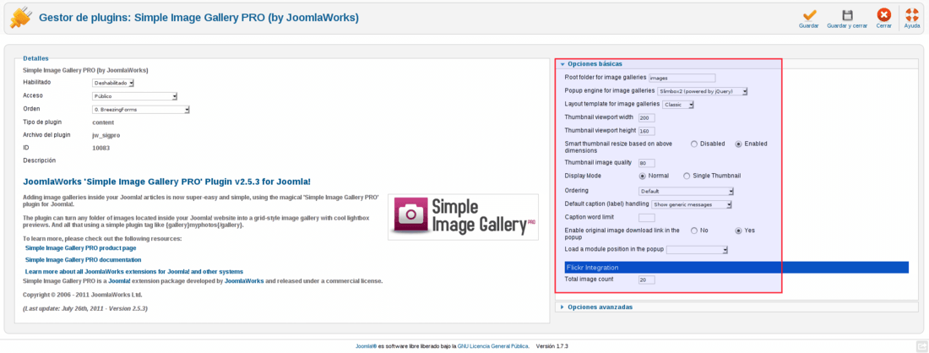This screenshot has width=929, height=353.
Task: Open Simple Image Gallery PRO documentation link
Action: (83, 259)
